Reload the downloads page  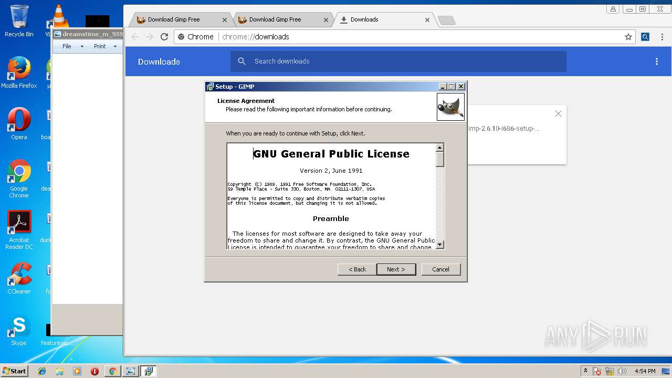[x=164, y=37]
